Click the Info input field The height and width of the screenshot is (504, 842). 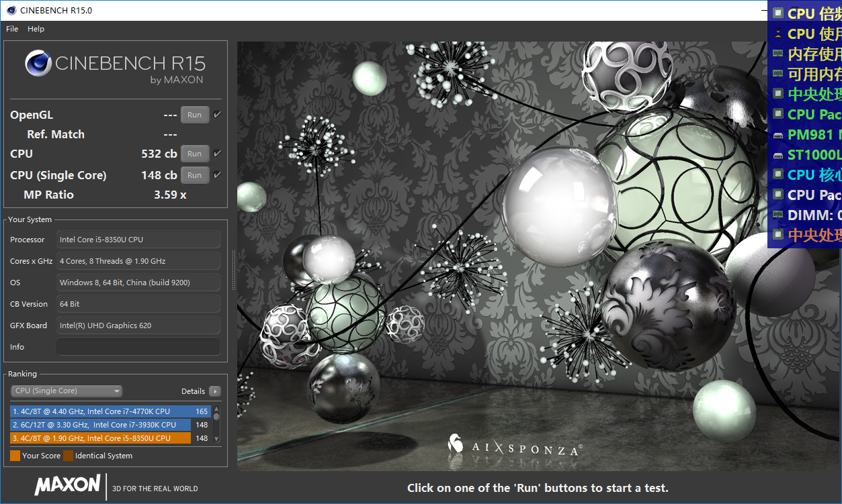tap(138, 347)
